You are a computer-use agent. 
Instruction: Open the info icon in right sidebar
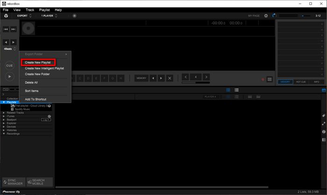324,132
